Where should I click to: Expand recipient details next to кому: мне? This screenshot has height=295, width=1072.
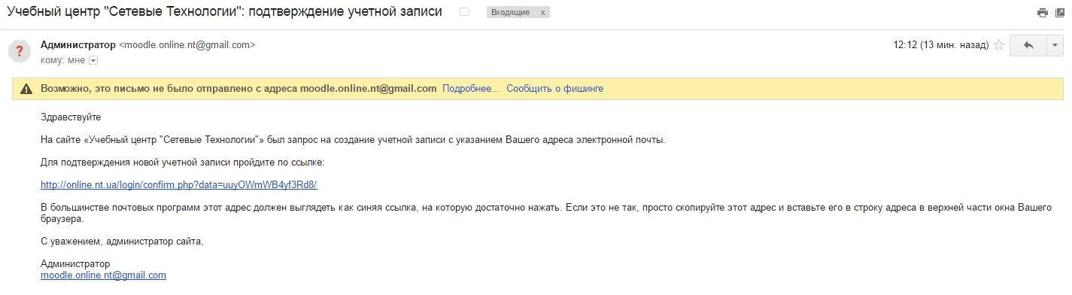[93, 59]
